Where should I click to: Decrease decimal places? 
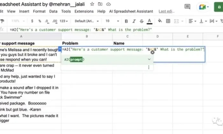point(47,21)
